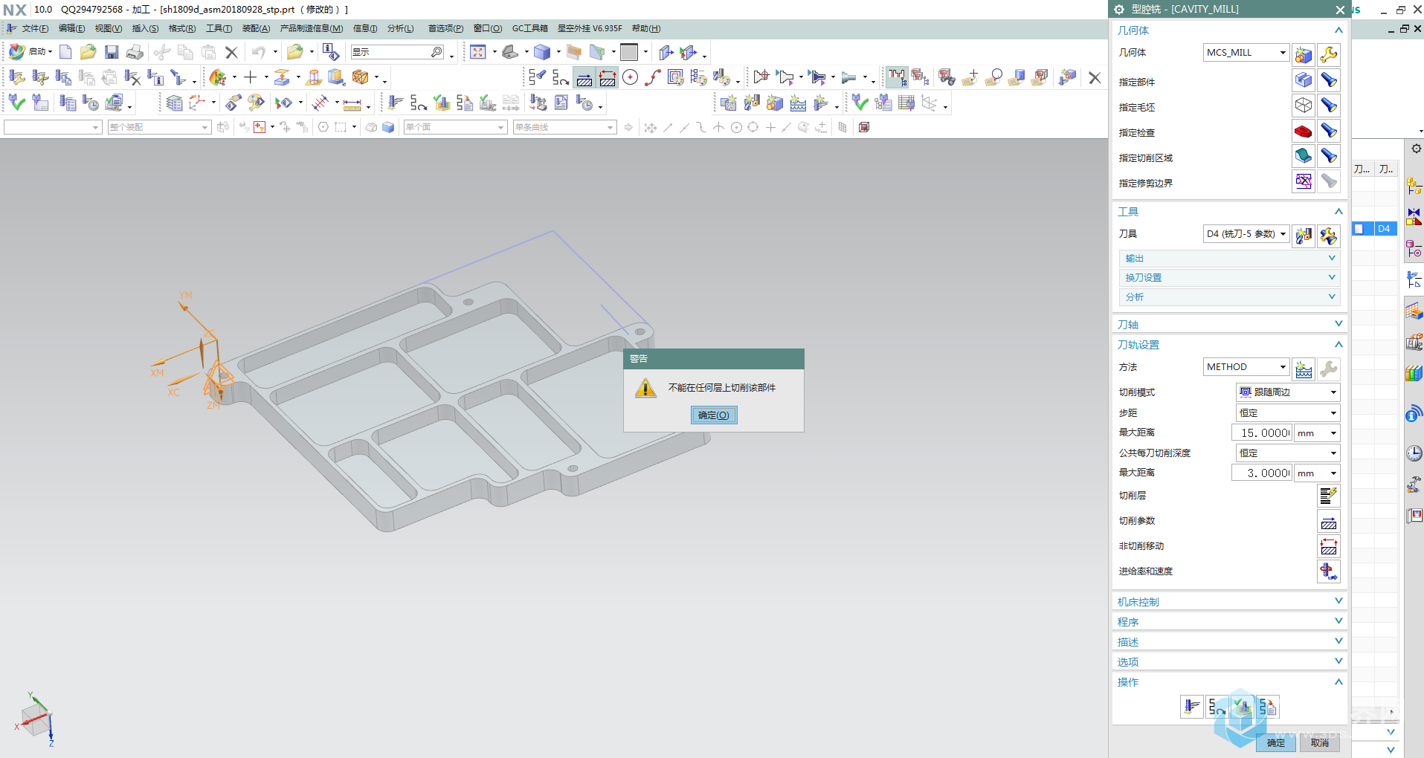
Task: Click the edit geometry wrench icon
Action: 1328,54
